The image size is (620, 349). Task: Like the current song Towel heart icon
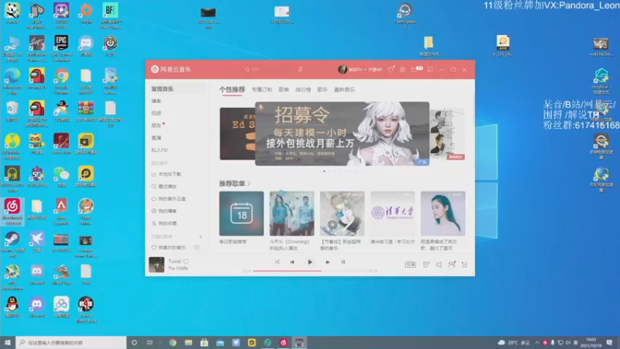(x=186, y=261)
